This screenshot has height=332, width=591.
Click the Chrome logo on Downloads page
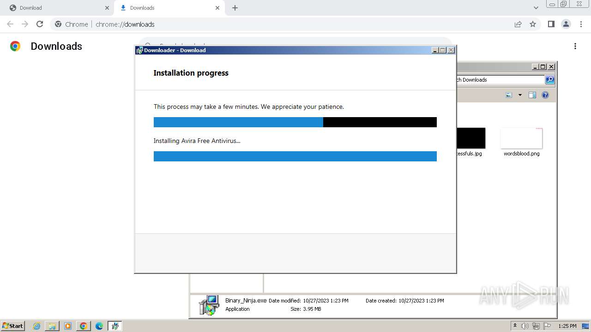(15, 46)
